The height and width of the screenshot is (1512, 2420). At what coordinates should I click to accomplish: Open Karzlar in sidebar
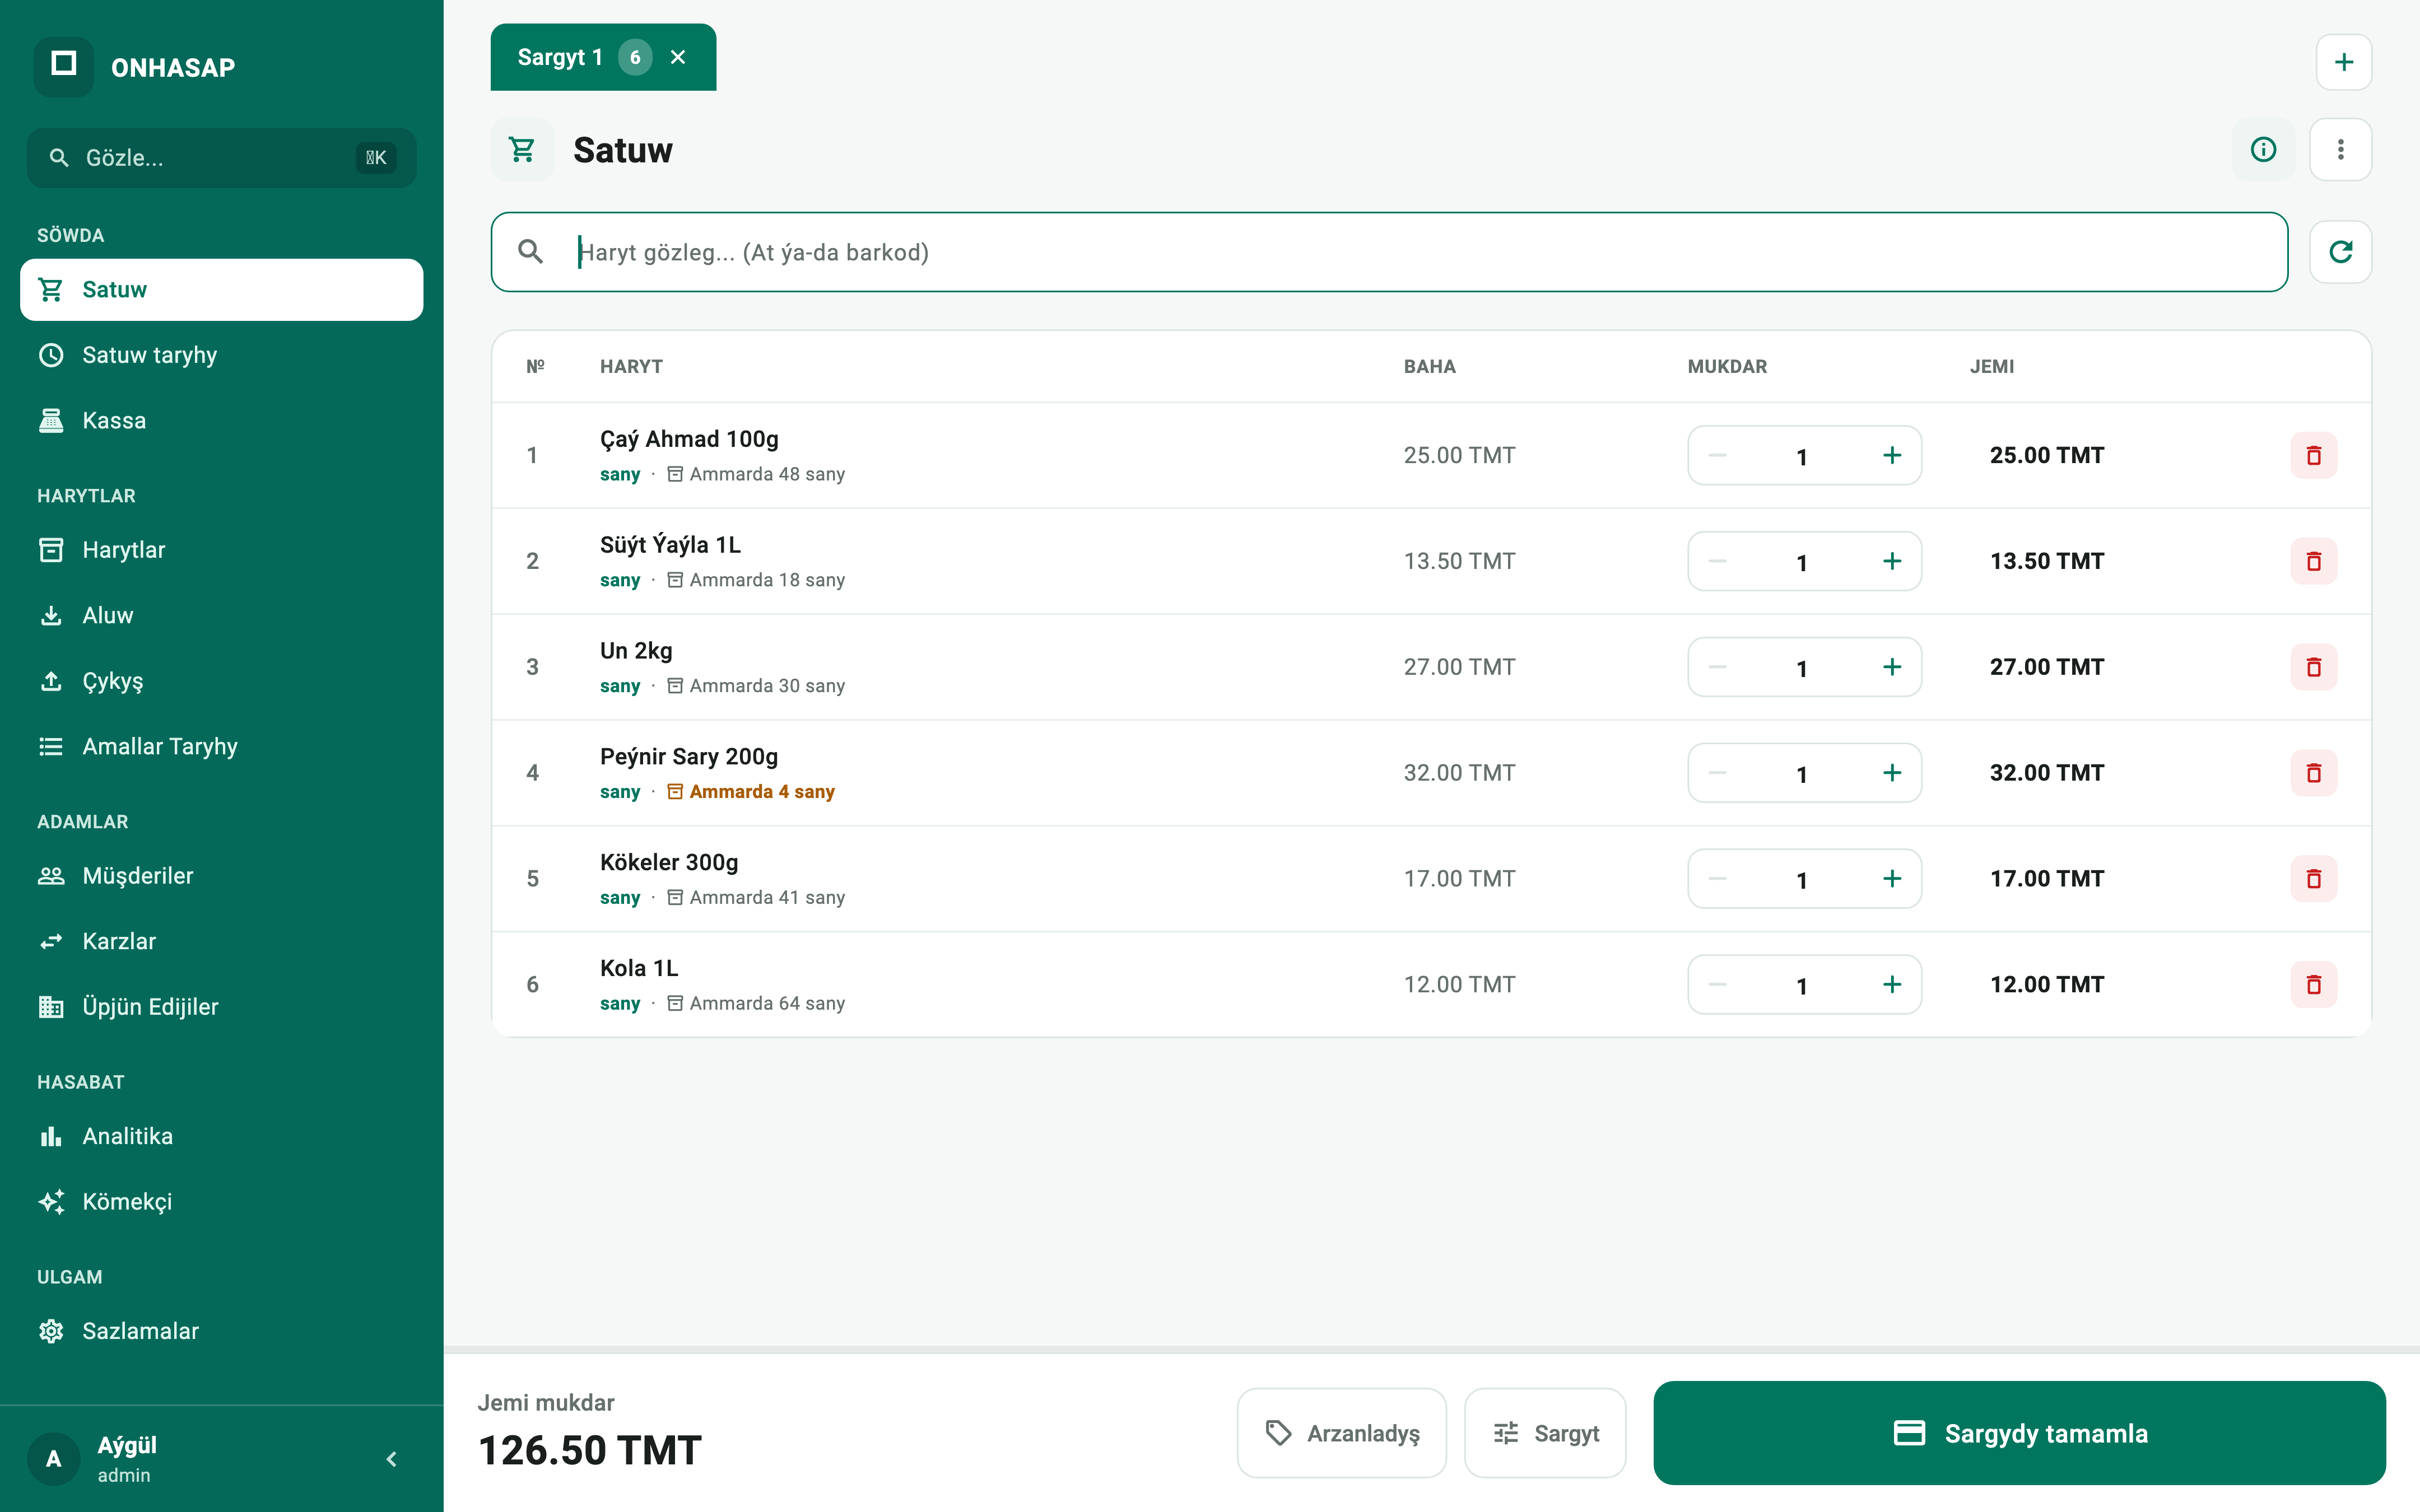pyautogui.click(x=221, y=941)
